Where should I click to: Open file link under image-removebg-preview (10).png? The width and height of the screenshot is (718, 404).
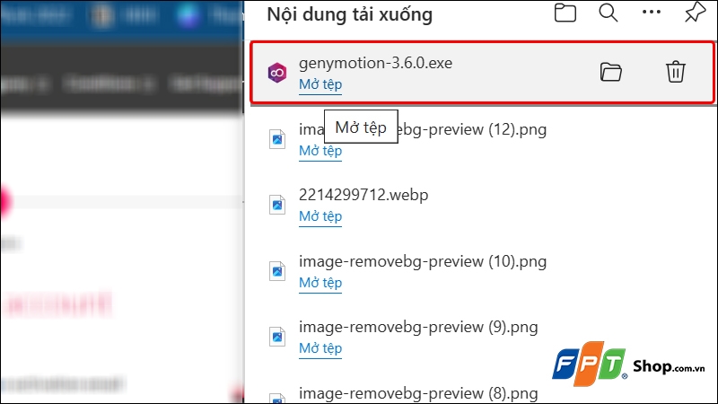320,283
